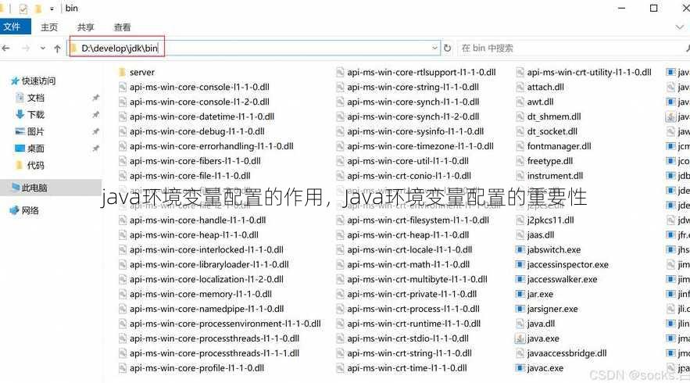Select the awt.dll file icon
This screenshot has height=383, width=690.
[x=520, y=102]
